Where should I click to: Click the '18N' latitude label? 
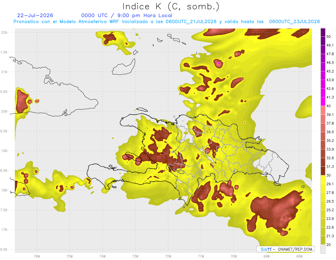(x=4, y=190)
